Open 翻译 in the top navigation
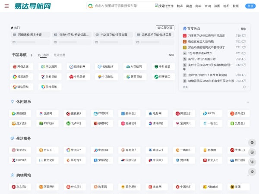The image size is (259, 194). click(180, 6)
